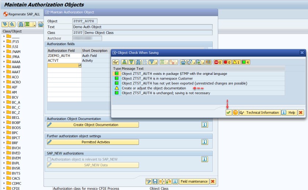Click the find binoculars icon in tree toolbar
The width and height of the screenshot is (308, 190).
point(21,25)
